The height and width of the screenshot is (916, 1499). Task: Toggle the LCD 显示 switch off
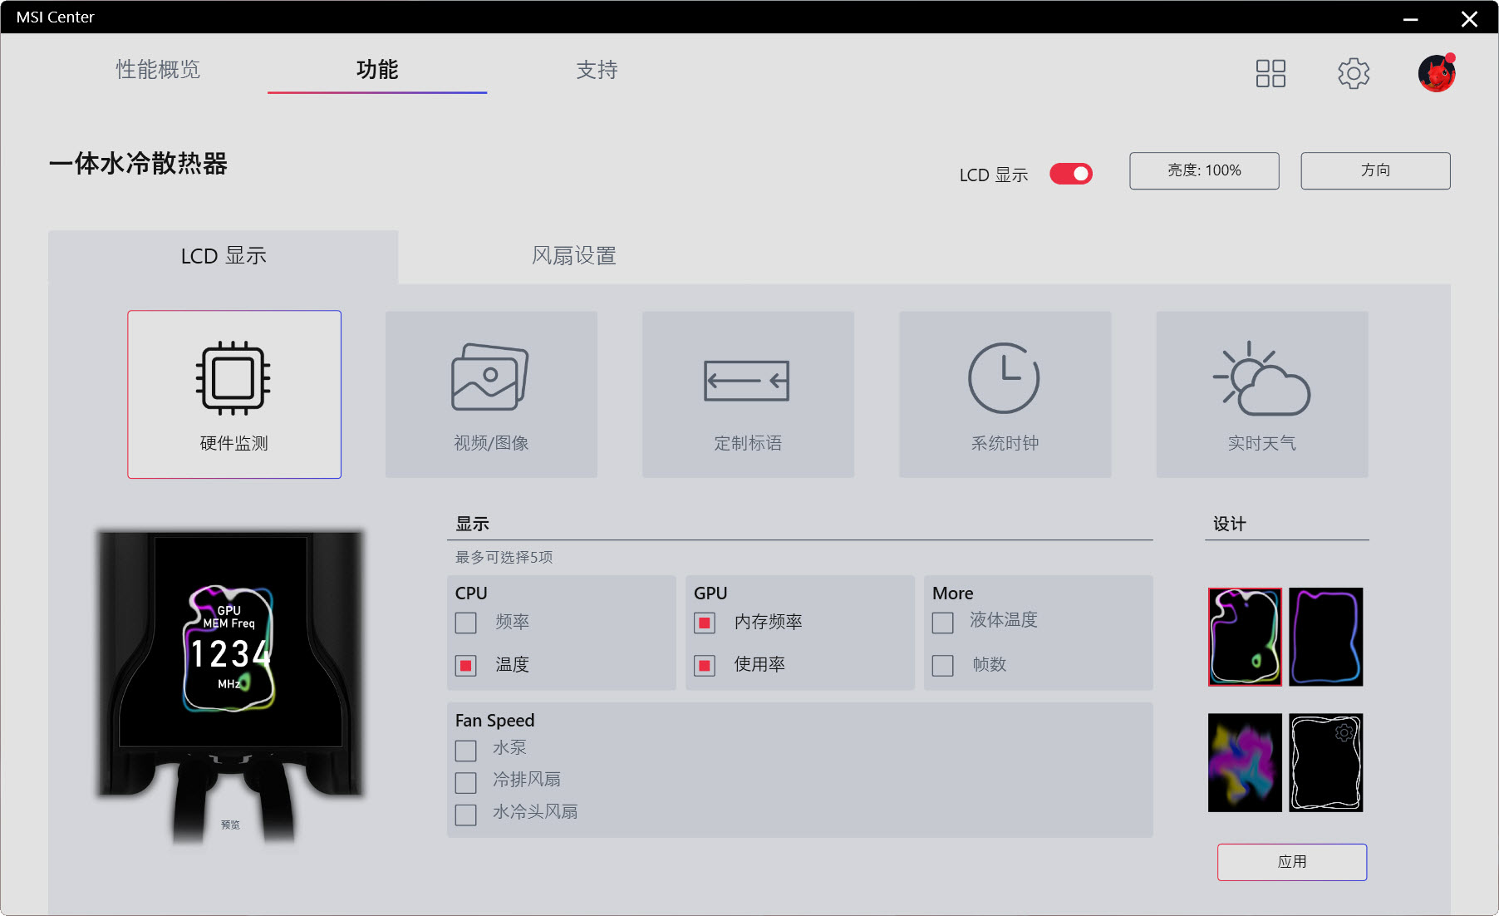[x=1070, y=174]
